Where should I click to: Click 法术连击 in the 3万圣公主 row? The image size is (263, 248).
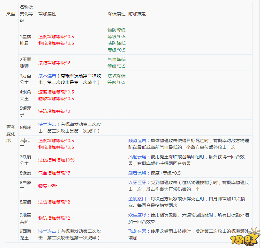pos(47,76)
